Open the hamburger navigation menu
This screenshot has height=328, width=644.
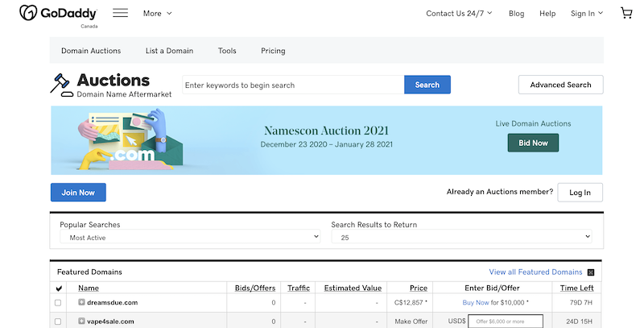(120, 13)
